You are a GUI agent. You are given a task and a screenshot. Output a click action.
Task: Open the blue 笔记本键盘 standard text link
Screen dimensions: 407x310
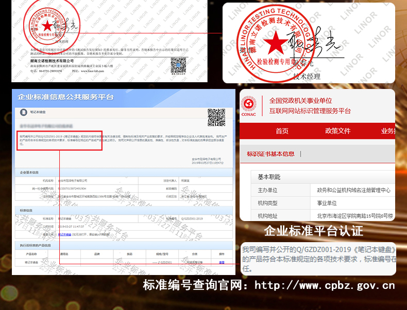(64, 234)
